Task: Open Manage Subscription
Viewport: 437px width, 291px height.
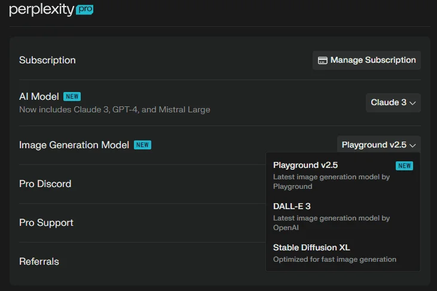Action: click(366, 60)
